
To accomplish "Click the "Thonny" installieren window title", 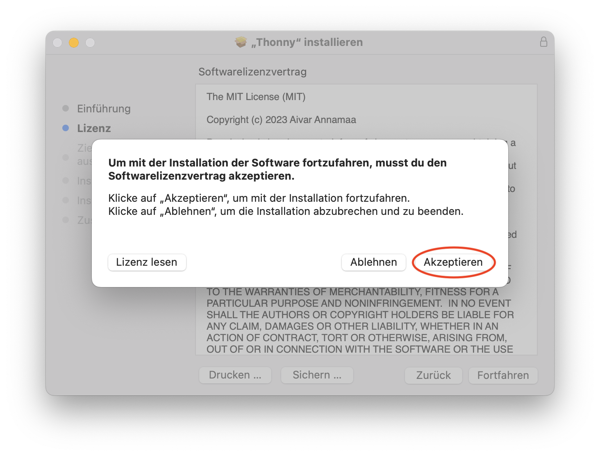I will pos(307,42).
